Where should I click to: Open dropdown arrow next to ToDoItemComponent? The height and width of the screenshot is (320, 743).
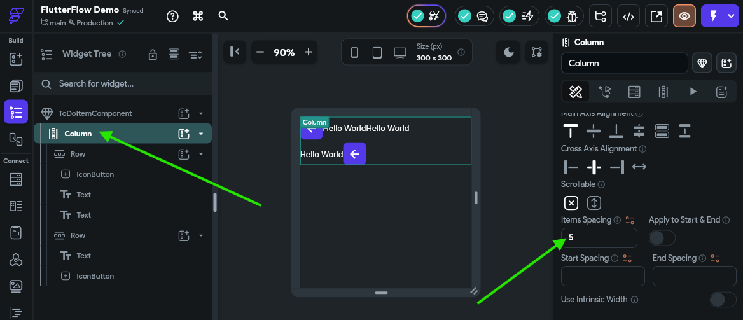point(201,113)
